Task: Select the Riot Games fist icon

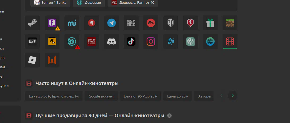Action: [92, 23]
